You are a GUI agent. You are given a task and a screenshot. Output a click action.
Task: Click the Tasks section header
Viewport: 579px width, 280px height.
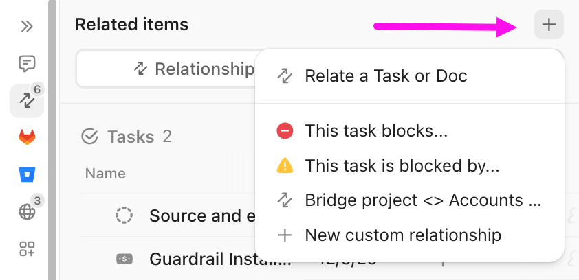point(131,137)
